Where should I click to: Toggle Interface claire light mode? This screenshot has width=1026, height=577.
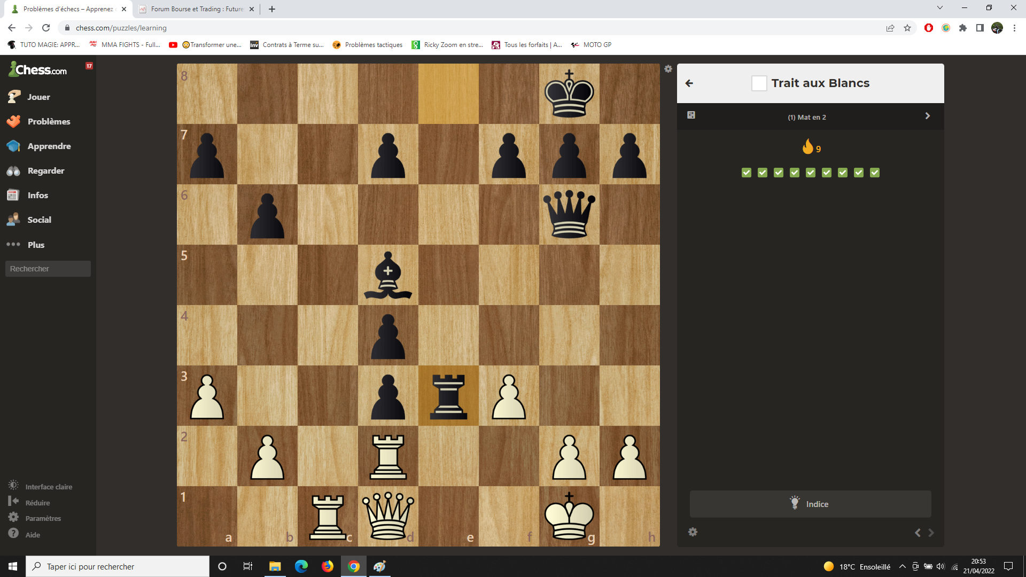click(48, 487)
